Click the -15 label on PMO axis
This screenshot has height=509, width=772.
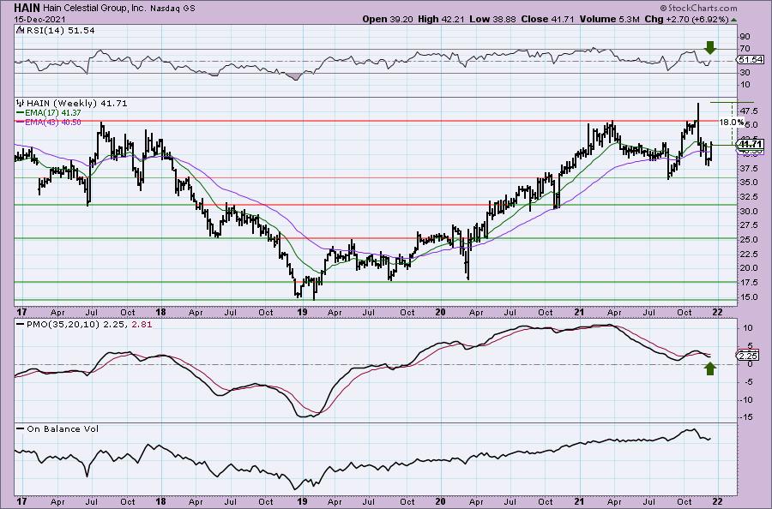coord(746,416)
